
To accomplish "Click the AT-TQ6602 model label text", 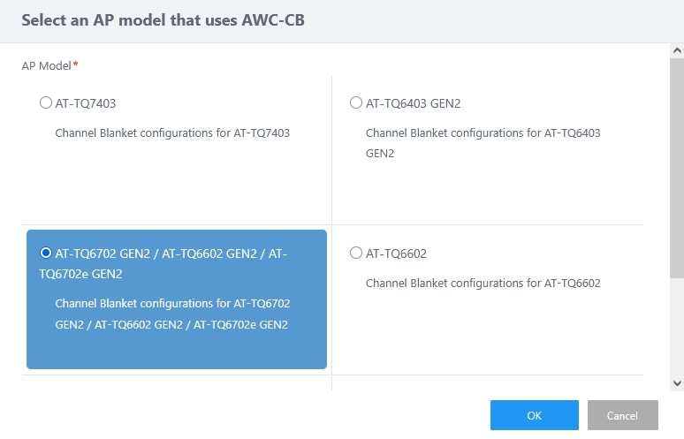I will (x=396, y=254).
